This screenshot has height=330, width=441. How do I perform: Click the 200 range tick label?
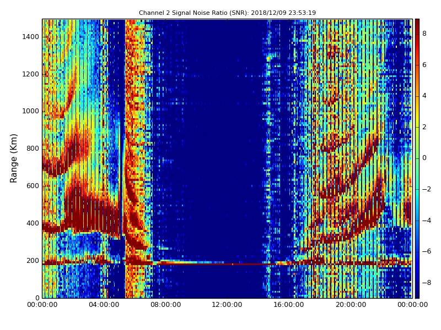(33, 261)
